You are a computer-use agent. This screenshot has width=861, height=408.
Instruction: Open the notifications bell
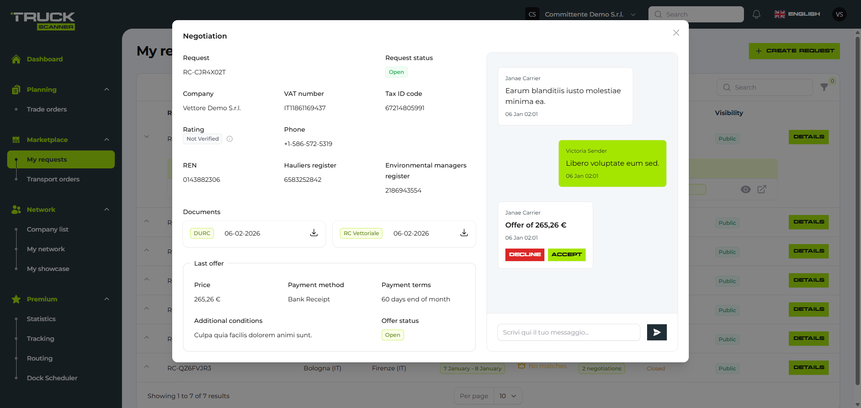[x=757, y=14]
